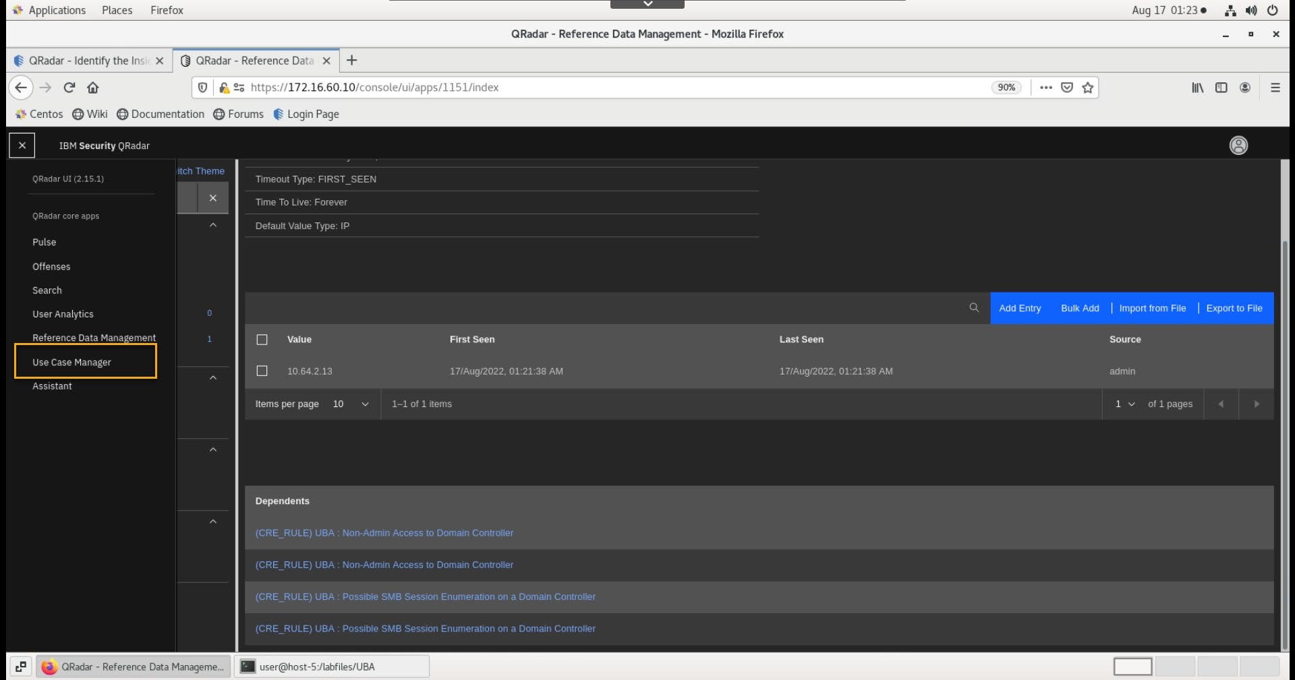
Task: Open the Firefox home page
Action: click(x=93, y=88)
